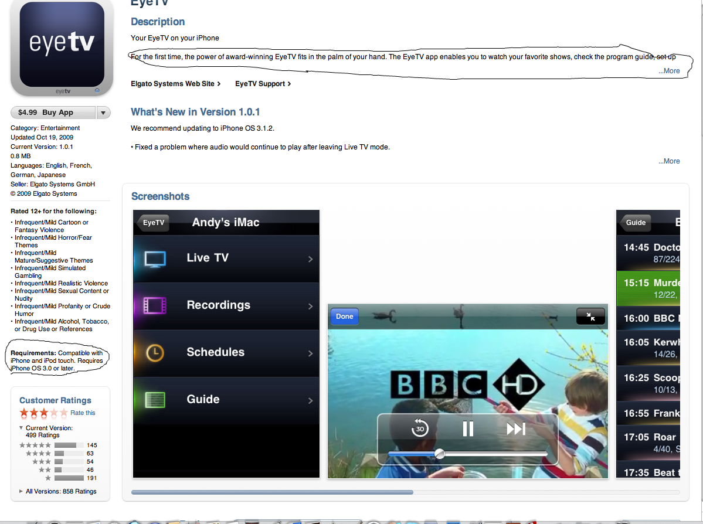Screen dimensions: 703x524
Task: Select the 16:05 Kerwh guide row
Action: (648, 348)
